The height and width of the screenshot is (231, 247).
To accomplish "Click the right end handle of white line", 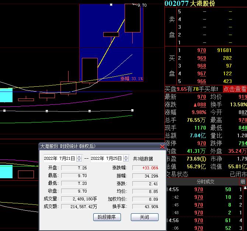I will pyautogui.click(x=132, y=110).
